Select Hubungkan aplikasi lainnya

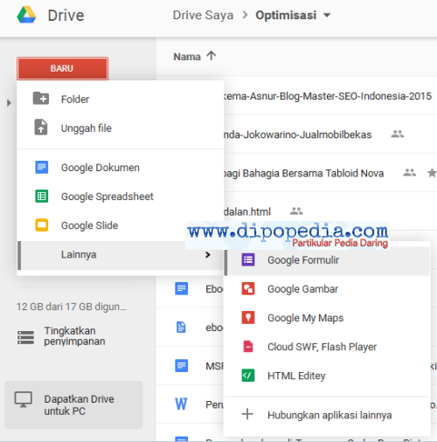click(327, 415)
